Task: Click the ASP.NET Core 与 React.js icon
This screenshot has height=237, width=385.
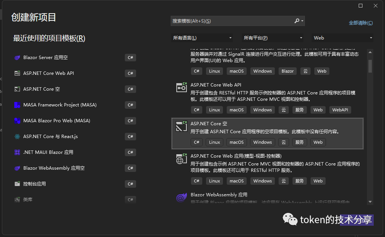Action: [17, 137]
